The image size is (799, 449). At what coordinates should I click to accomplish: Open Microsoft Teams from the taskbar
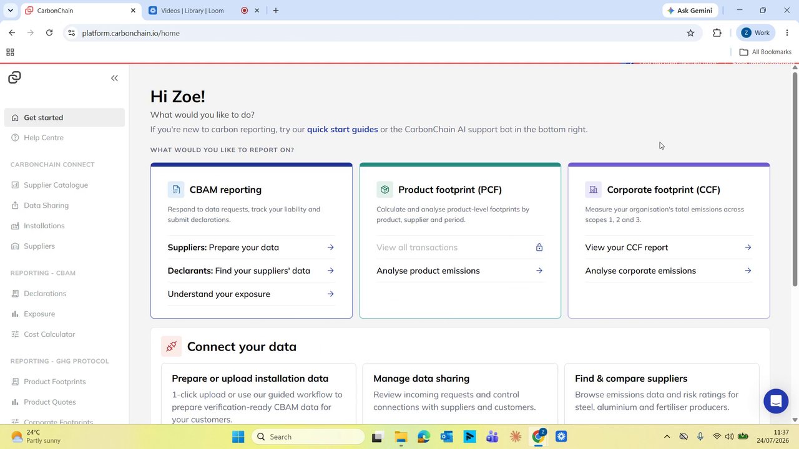(493, 437)
